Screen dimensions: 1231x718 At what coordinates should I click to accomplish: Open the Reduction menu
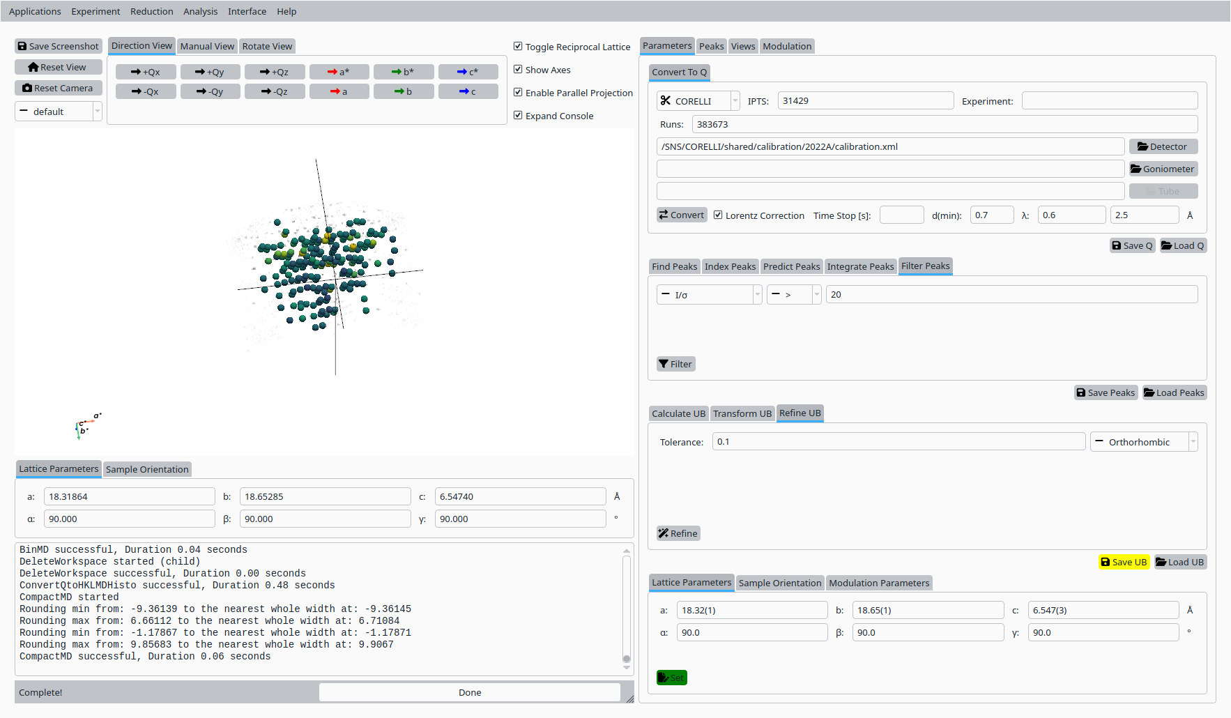151,11
